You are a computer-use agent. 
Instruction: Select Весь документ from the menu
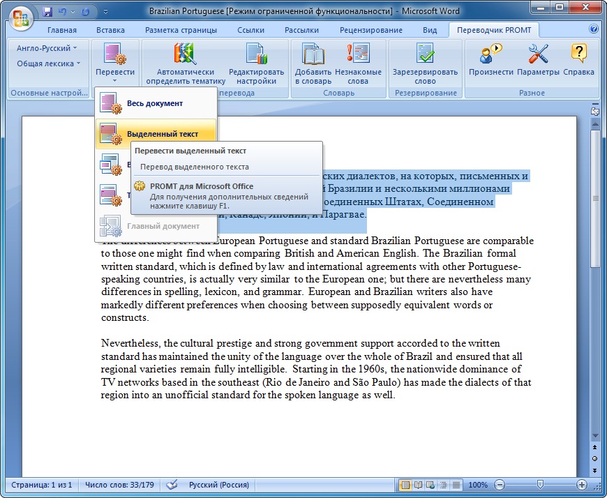point(154,103)
